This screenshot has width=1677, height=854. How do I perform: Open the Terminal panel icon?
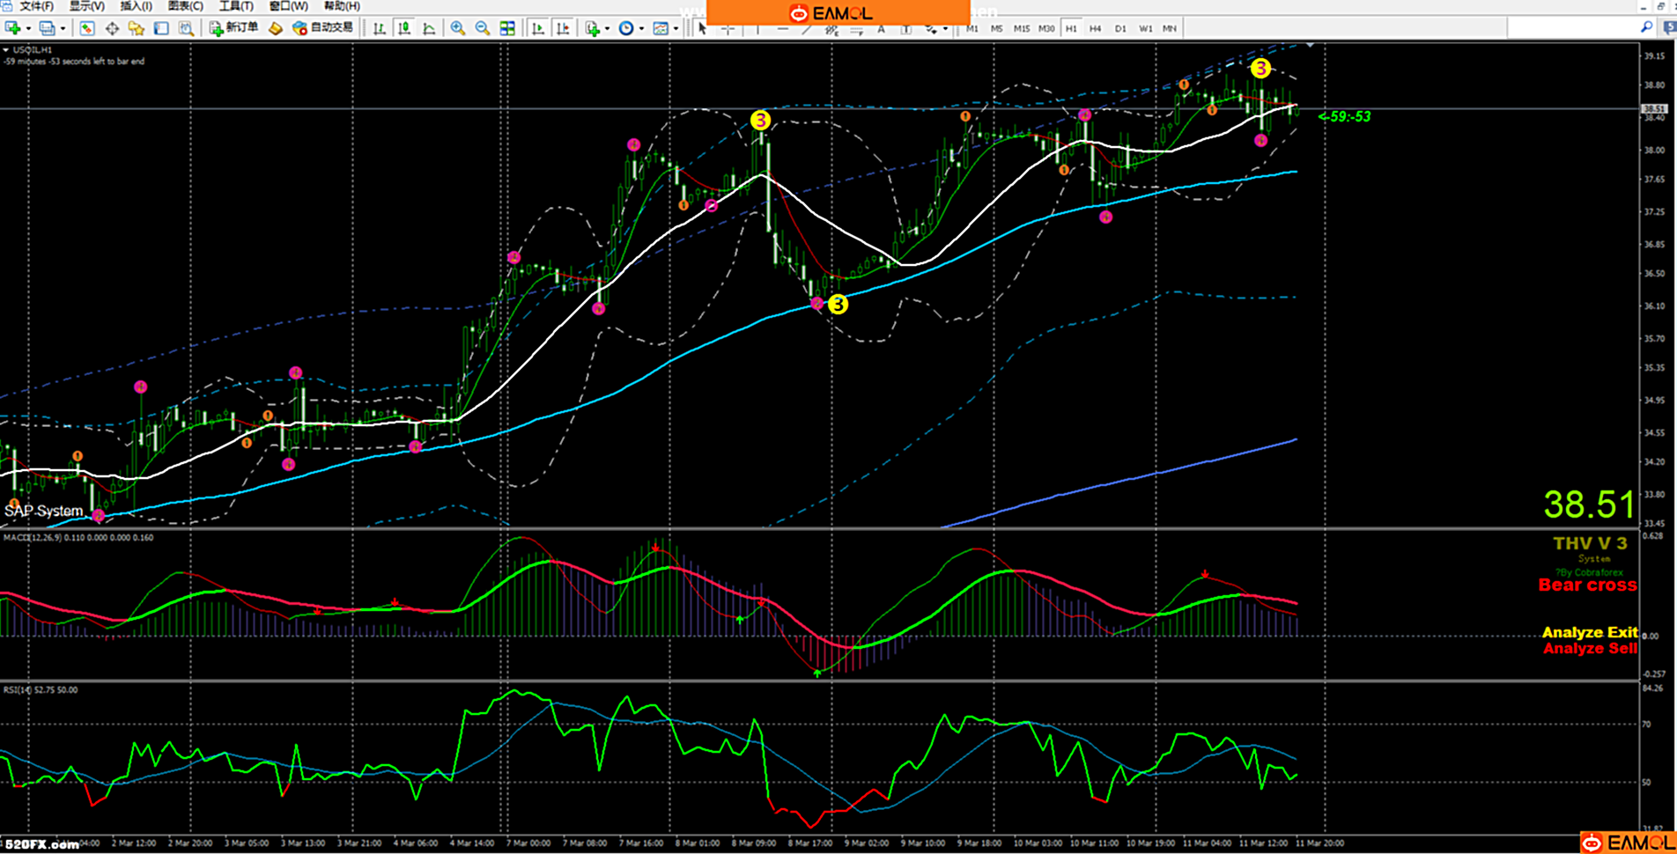[161, 28]
